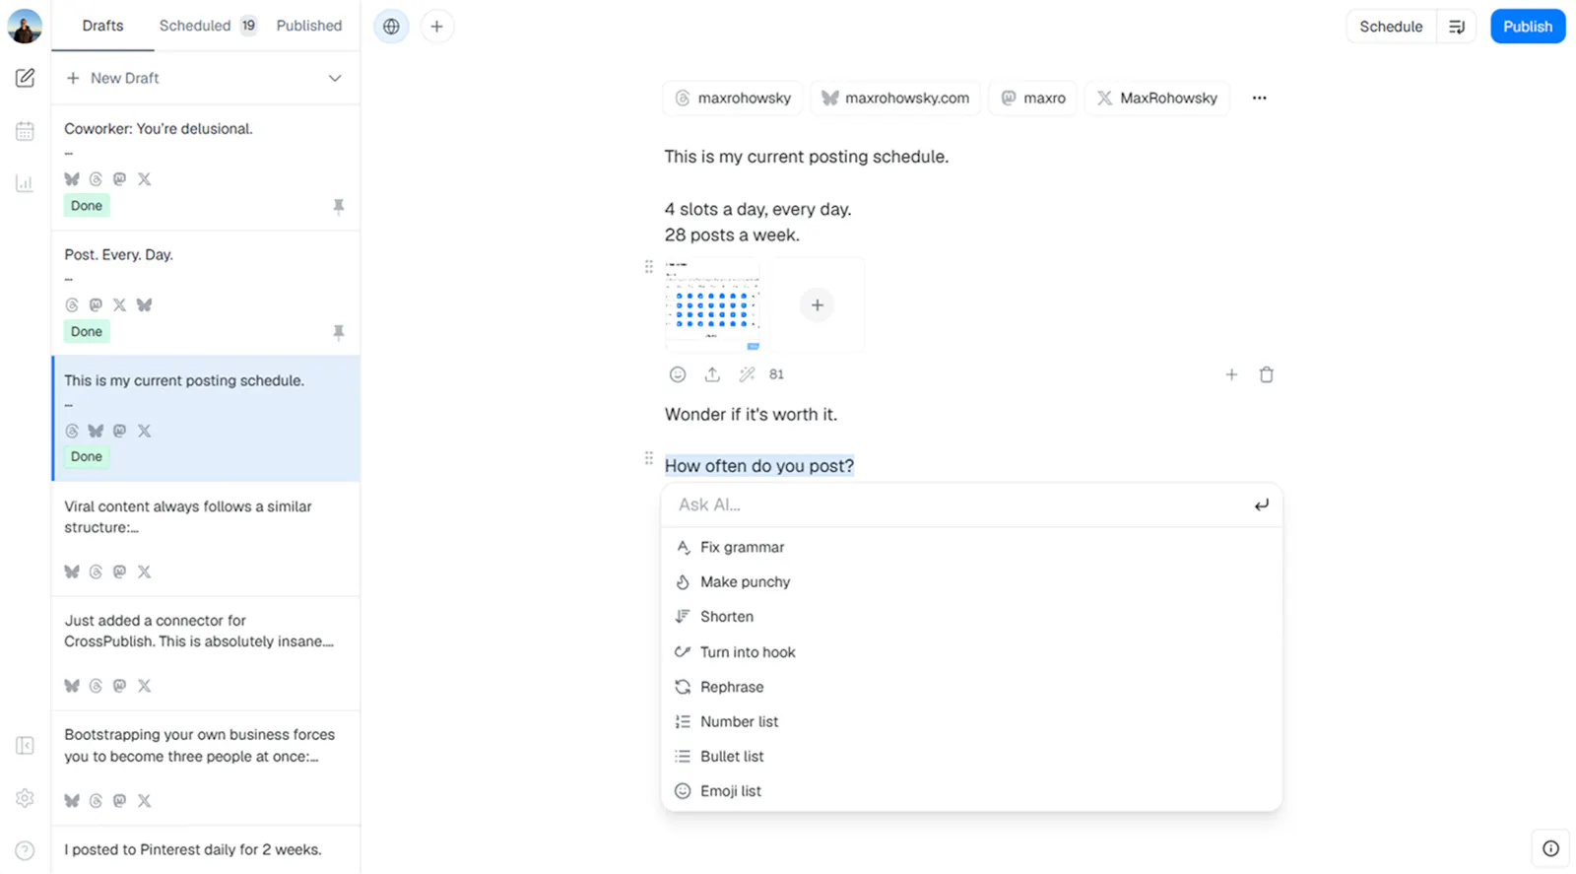Viewport: 1576px width, 874px height.
Task: Open the 'I posted to Pinterest daily' draft
Action: click(206, 850)
